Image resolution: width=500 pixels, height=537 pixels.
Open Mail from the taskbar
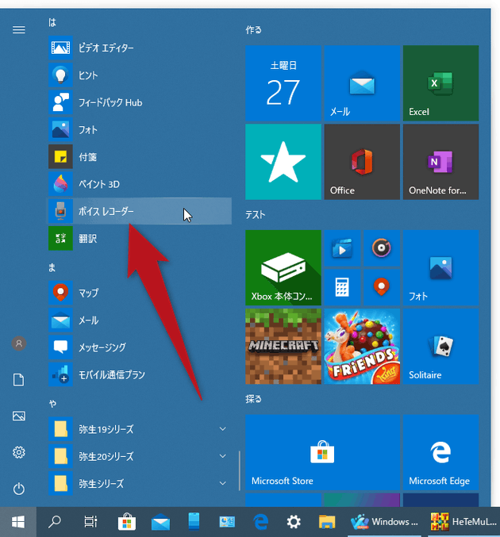coord(160,522)
